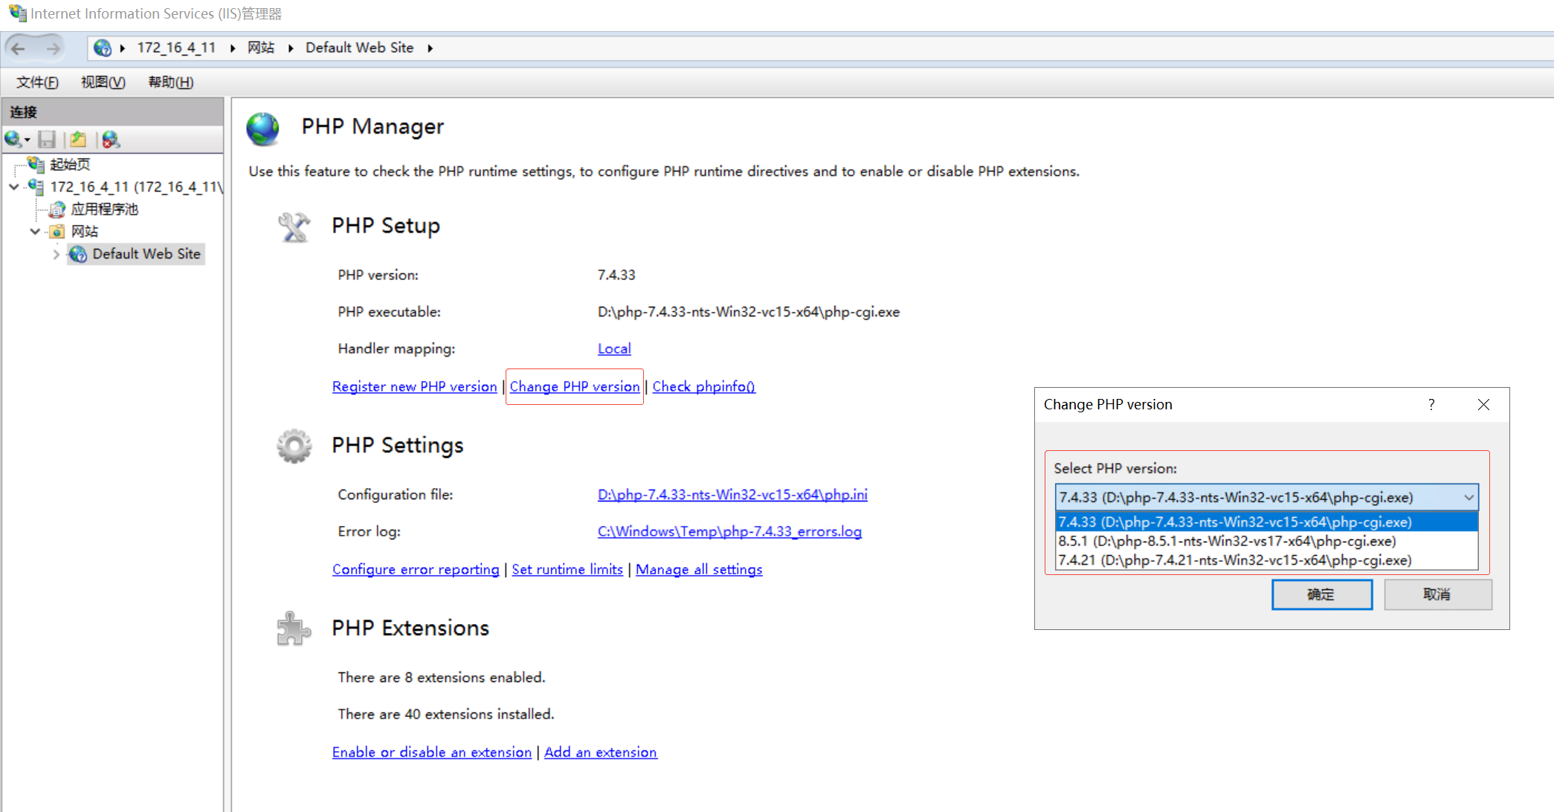Open the 视图(V) menu
The height and width of the screenshot is (812, 1554).
[103, 82]
